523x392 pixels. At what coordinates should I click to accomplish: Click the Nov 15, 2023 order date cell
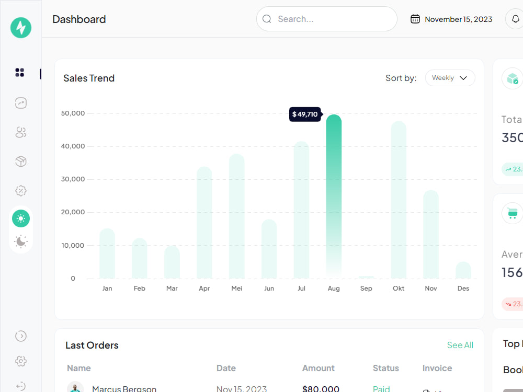coord(242,389)
